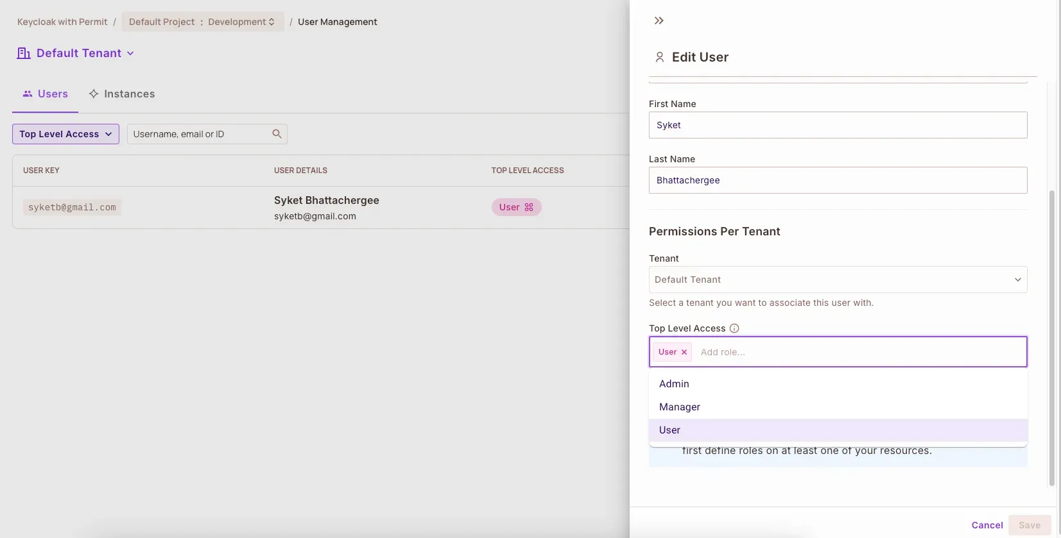Image resolution: width=1061 pixels, height=538 pixels.
Task: Click the Cancel button
Action: pyautogui.click(x=987, y=525)
